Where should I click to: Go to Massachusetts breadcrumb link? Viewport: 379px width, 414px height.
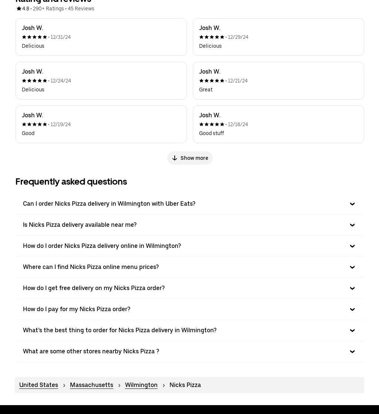point(91,385)
